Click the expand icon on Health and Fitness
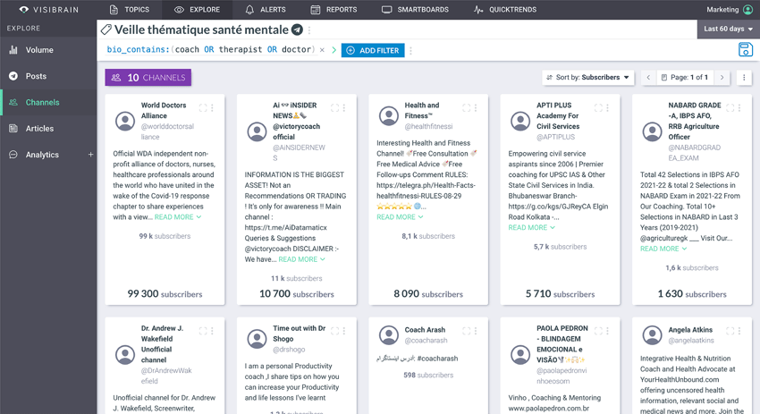 point(466,108)
